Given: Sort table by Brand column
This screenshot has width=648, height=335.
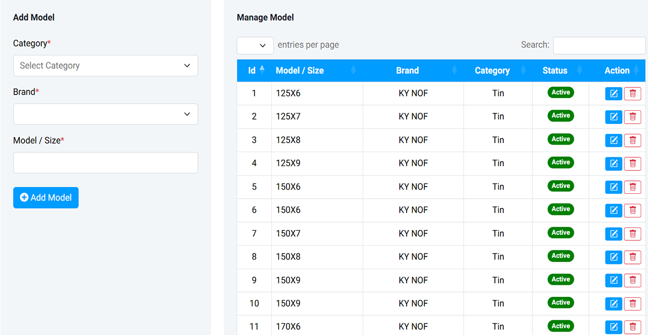Looking at the screenshot, I should pos(413,71).
